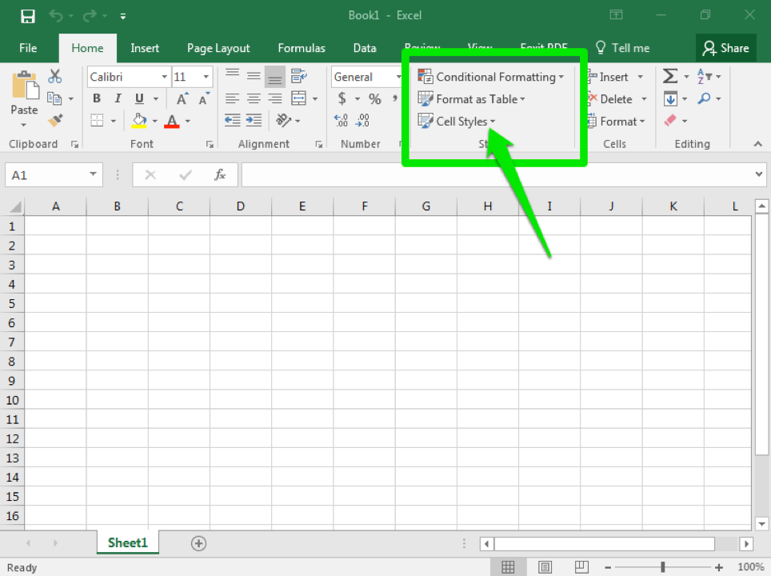The height and width of the screenshot is (576, 771).
Task: Apply cell borders icon
Action: pos(97,121)
